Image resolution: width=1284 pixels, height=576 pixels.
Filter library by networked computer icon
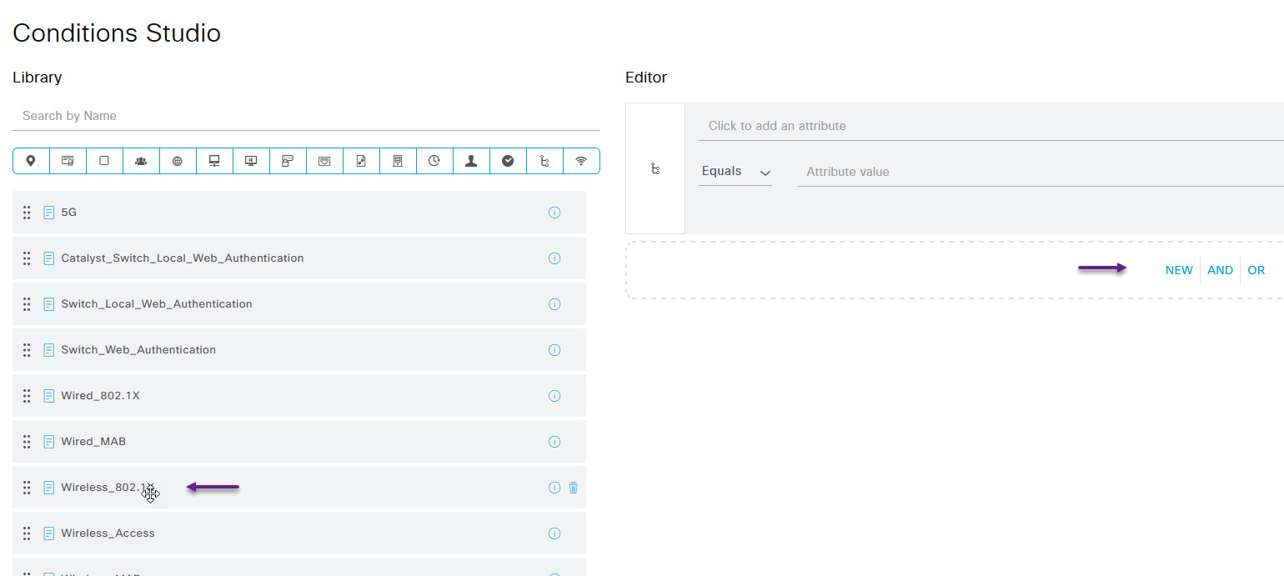coord(214,161)
